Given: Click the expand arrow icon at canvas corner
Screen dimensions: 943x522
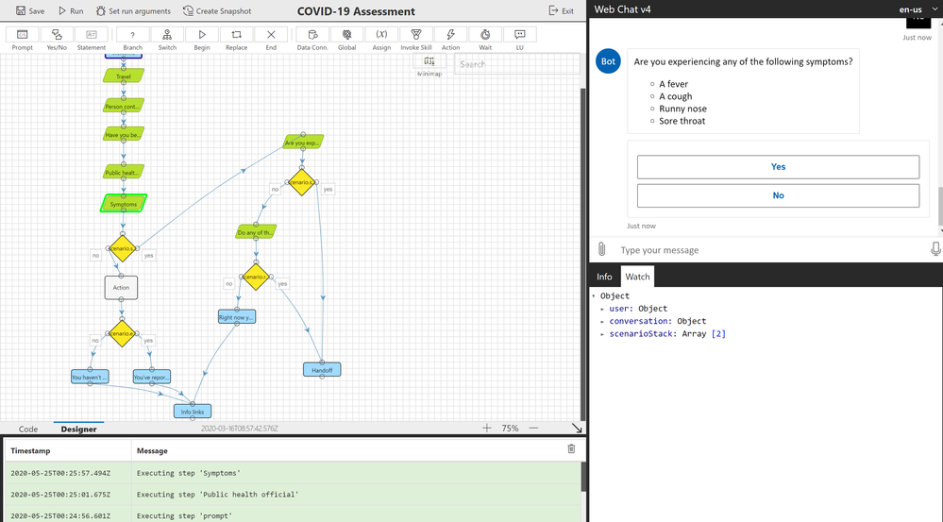Looking at the screenshot, I should coord(577,429).
